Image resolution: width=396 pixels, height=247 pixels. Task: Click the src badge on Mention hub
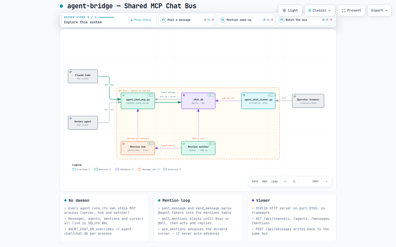pos(150,144)
